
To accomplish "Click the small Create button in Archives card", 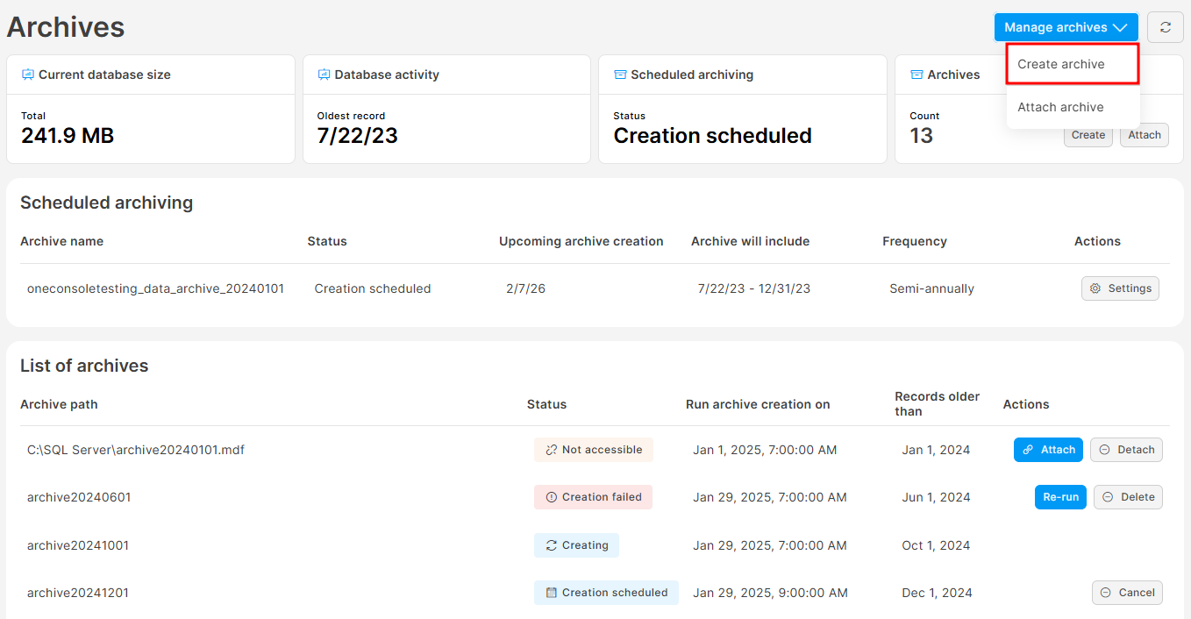I will click(x=1088, y=135).
